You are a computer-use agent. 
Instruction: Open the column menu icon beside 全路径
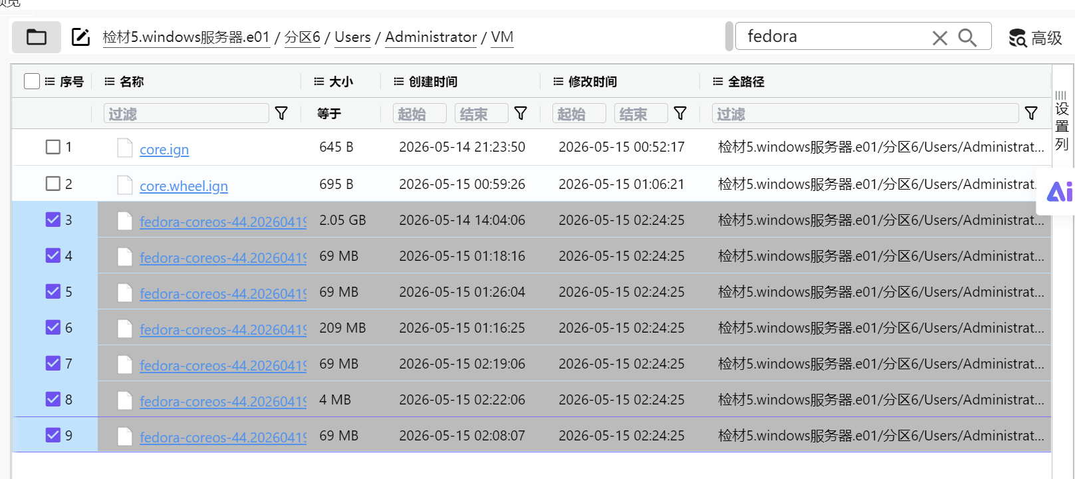[x=718, y=82]
